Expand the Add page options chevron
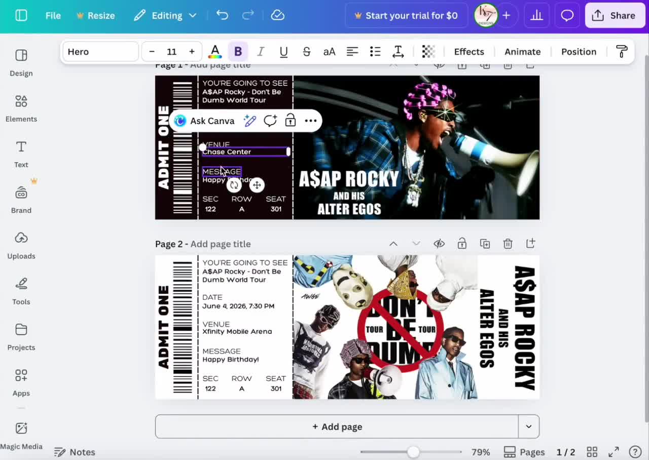Viewport: 649px width, 460px height. (x=528, y=427)
